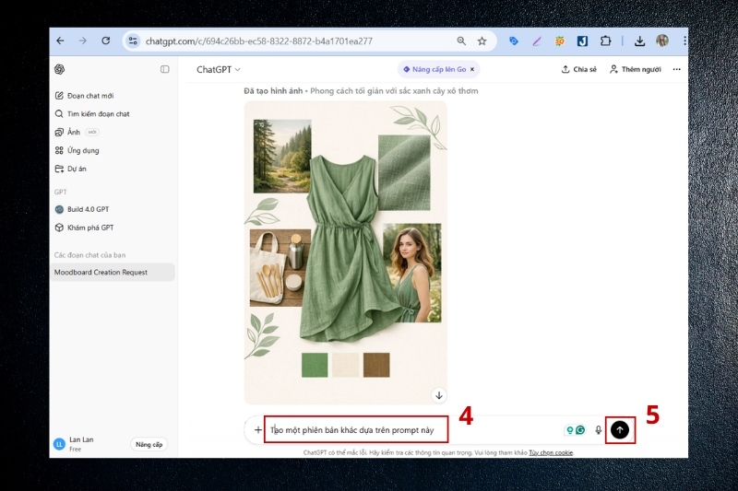Image resolution: width=738 pixels, height=491 pixels.
Task: Click the 'Chia sẻ' share button
Action: 579,69
